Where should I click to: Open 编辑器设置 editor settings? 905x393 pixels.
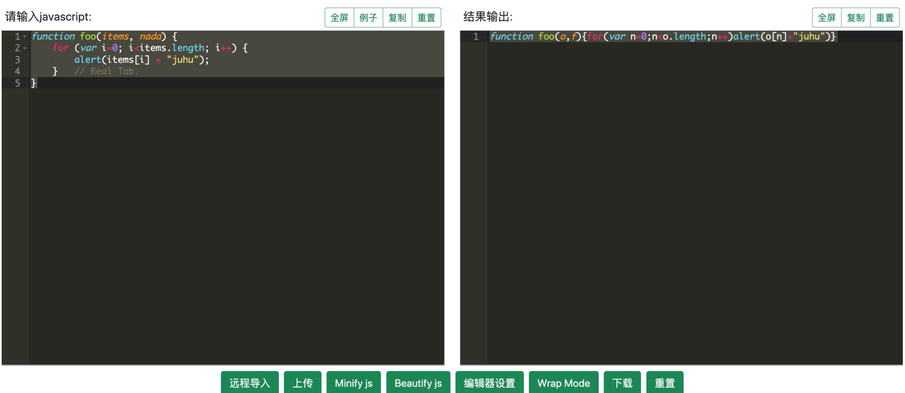click(489, 383)
